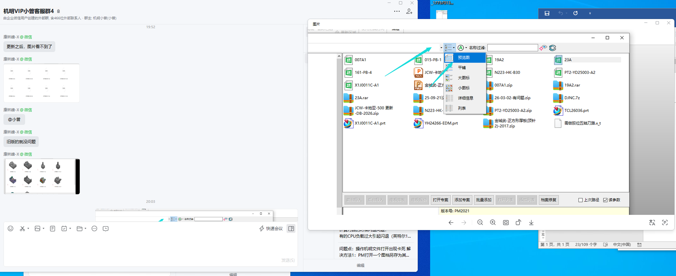Download the image from the viewer
Screen dimensions: 676x276
(x=531, y=222)
